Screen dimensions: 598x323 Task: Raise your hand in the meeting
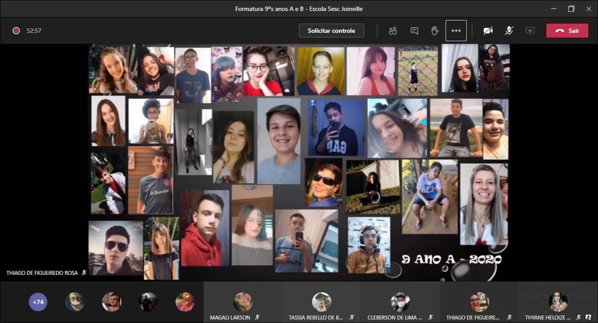[435, 31]
